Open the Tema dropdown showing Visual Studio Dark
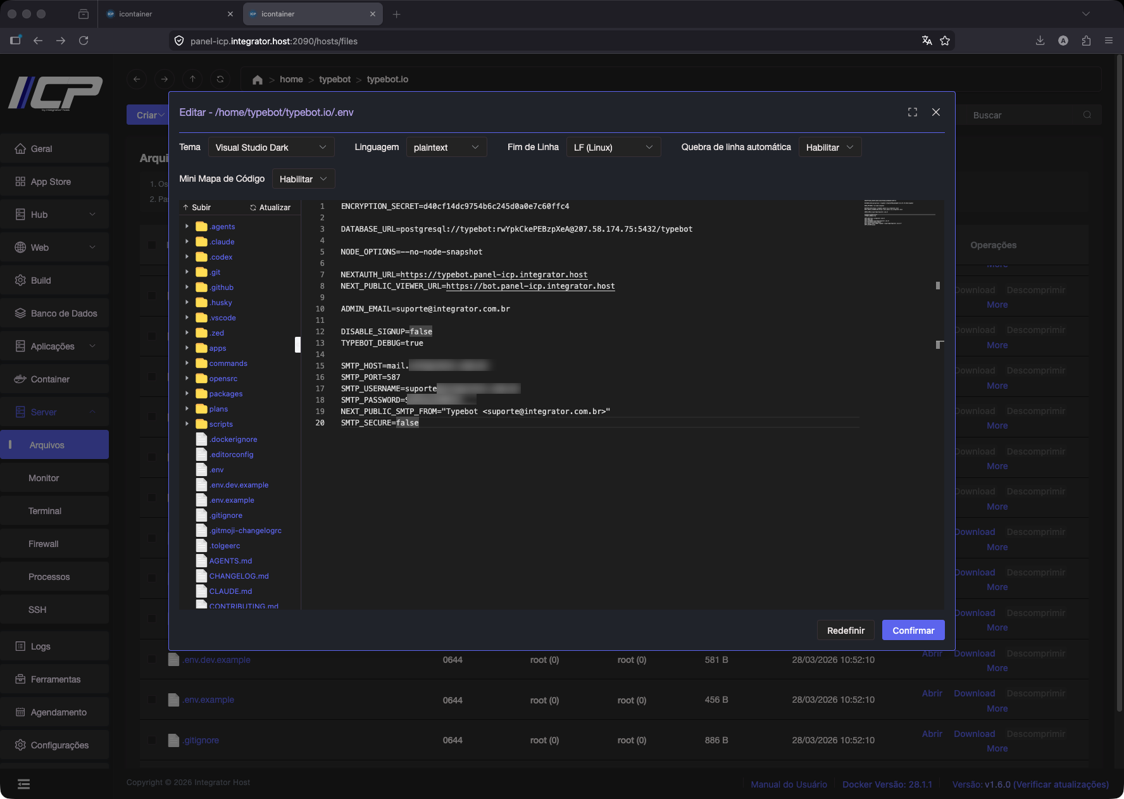This screenshot has height=799, width=1124. [x=271, y=148]
